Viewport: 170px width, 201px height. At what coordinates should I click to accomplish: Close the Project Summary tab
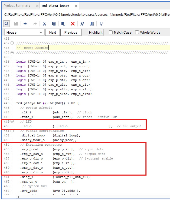tap(37, 6)
